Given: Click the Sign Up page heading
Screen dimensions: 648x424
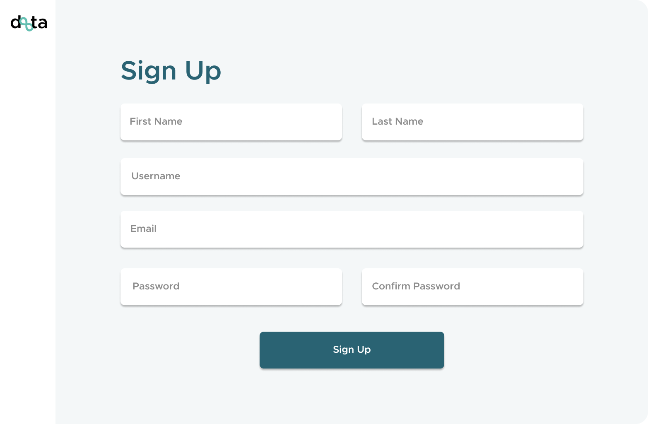Looking at the screenshot, I should (x=171, y=71).
